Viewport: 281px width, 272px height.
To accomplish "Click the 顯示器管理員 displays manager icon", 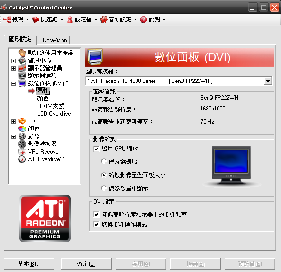I will [22, 68].
